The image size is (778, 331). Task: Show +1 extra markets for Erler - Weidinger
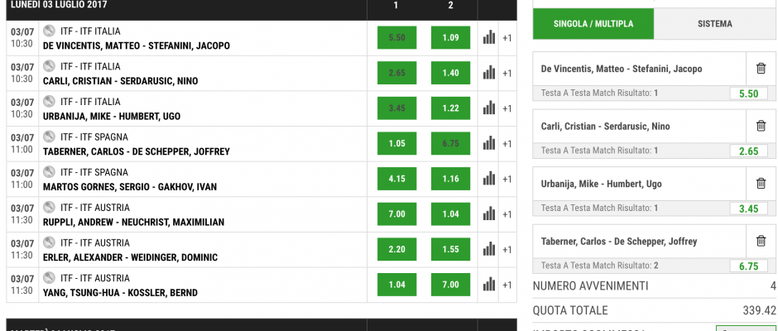click(507, 250)
